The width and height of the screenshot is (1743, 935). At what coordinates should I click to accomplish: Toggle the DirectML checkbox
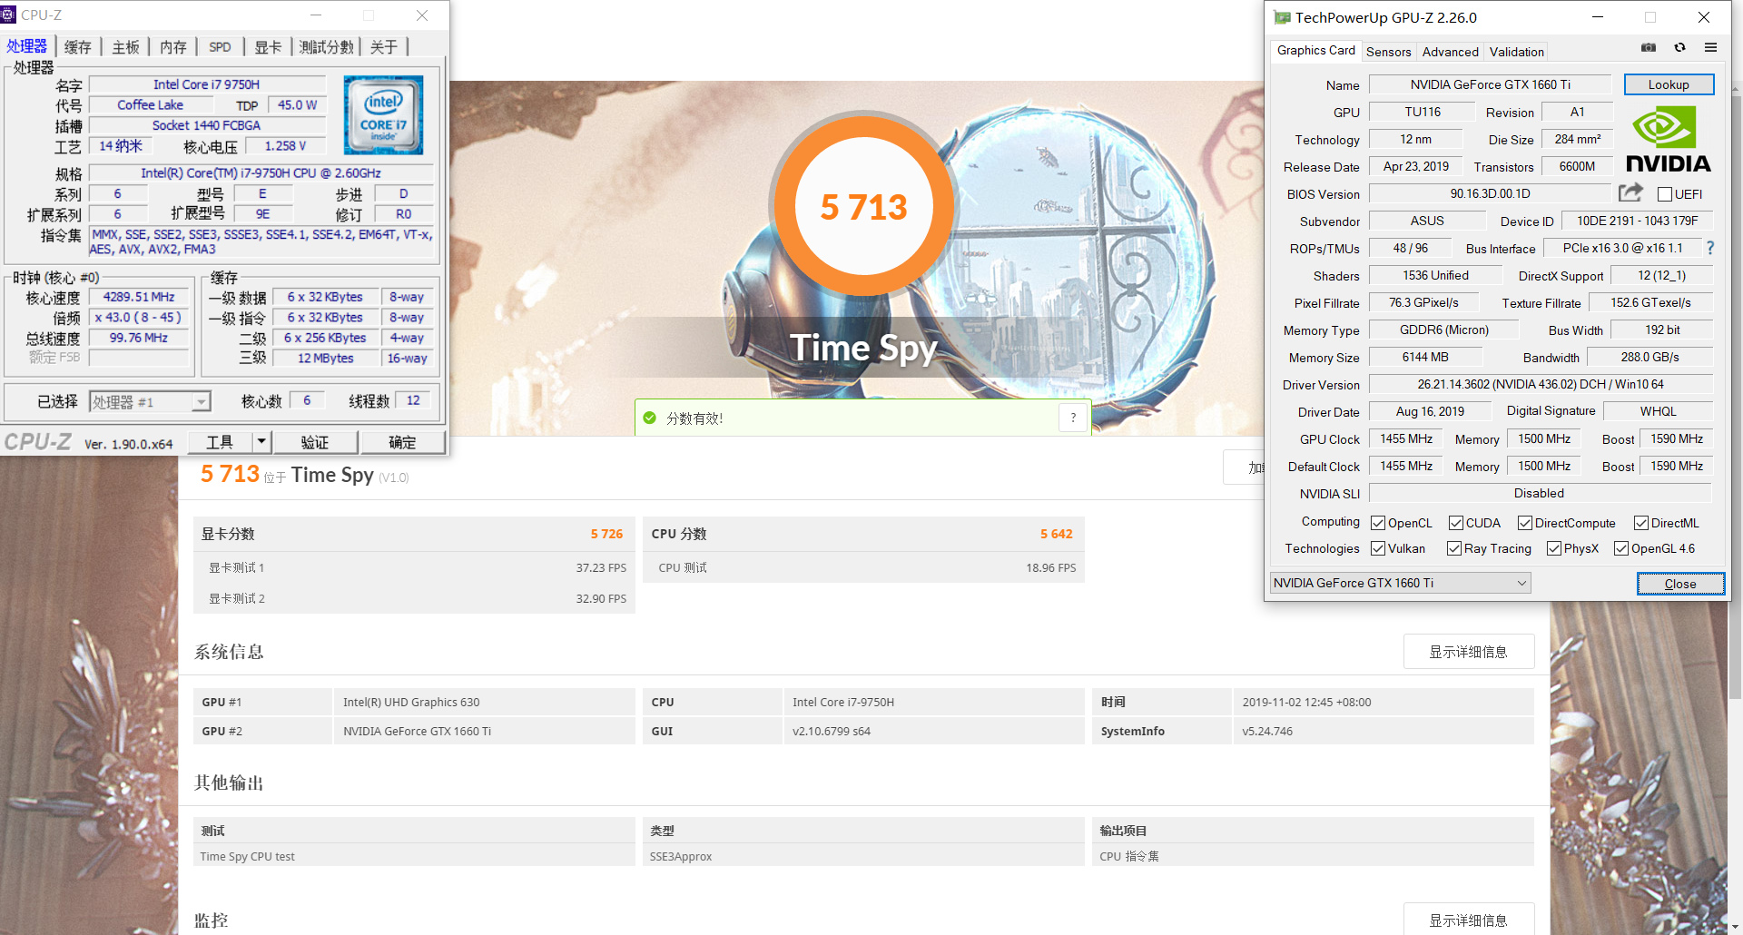point(1641,523)
